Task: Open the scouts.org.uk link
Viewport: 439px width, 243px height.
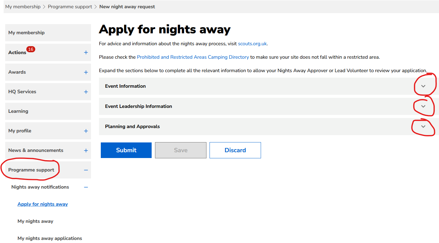Action: [252, 44]
